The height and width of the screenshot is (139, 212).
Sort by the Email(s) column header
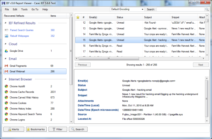pyautogui.click(x=101, y=17)
